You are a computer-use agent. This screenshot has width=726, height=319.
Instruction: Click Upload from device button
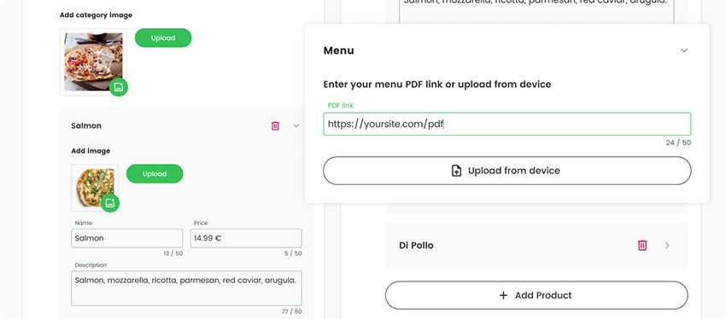point(507,171)
